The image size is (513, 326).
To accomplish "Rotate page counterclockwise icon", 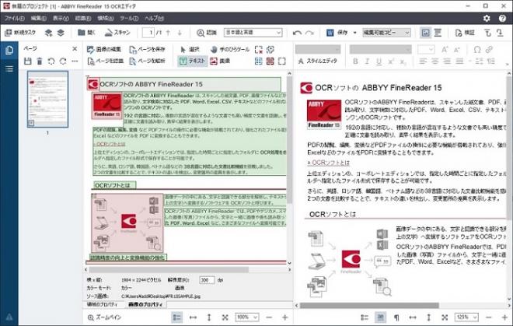I will pyautogui.click(x=51, y=61).
